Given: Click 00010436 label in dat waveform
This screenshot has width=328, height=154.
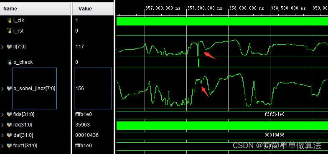Looking at the screenshot, I should coord(275,135).
